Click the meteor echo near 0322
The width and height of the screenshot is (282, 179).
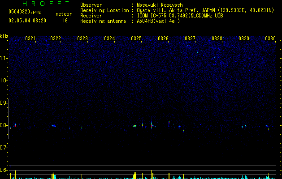click(x=54, y=126)
